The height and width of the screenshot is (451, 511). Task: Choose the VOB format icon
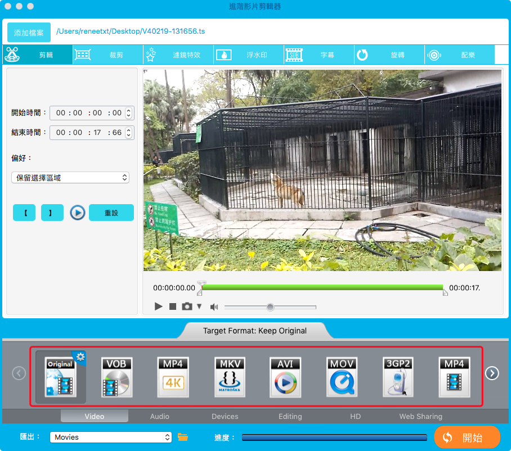tap(116, 377)
